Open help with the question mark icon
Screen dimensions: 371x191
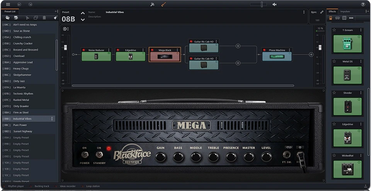coord(363,4)
